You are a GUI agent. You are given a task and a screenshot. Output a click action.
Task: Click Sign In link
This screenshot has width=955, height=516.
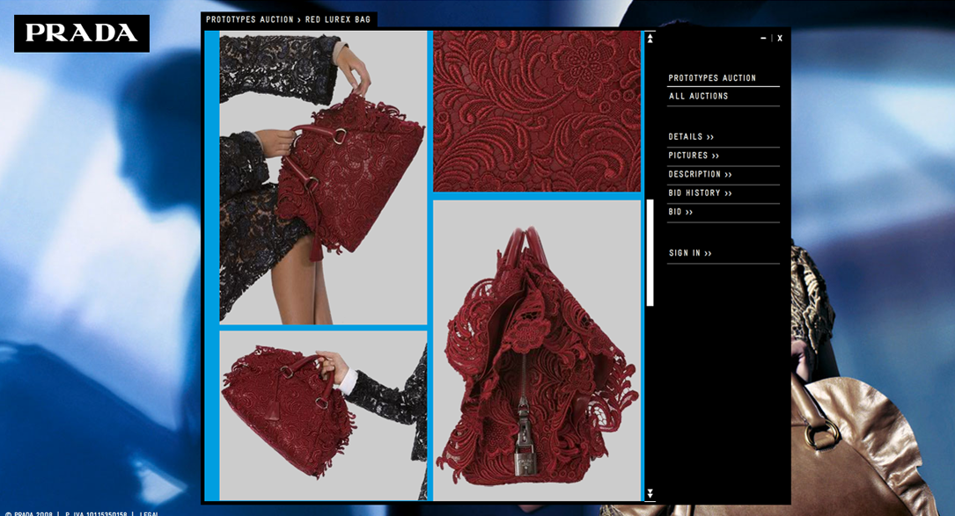(690, 253)
